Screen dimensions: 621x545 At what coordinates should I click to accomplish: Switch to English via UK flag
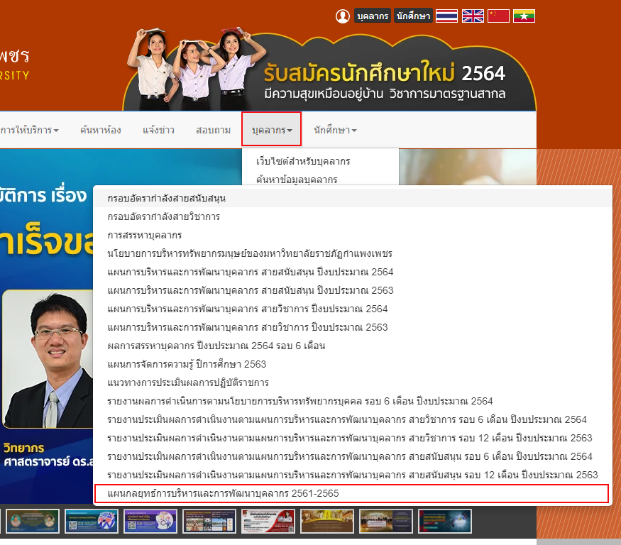pyautogui.click(x=473, y=16)
